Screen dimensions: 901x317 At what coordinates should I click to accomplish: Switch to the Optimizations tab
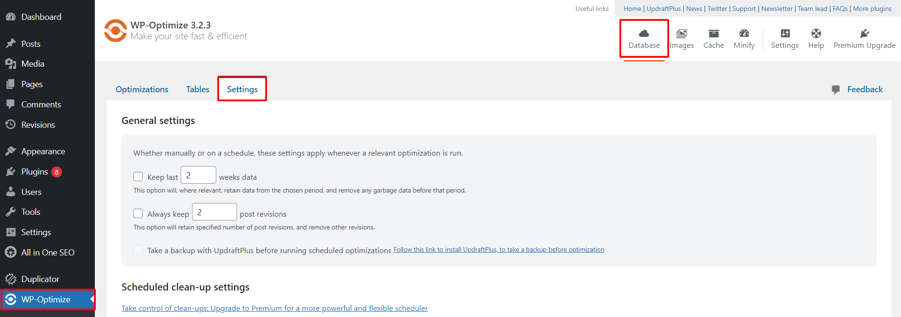(x=142, y=89)
